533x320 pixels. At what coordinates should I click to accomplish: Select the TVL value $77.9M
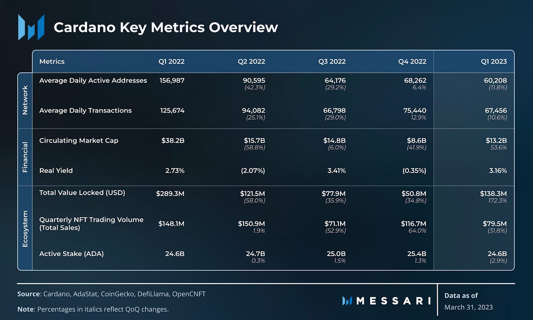tap(333, 194)
